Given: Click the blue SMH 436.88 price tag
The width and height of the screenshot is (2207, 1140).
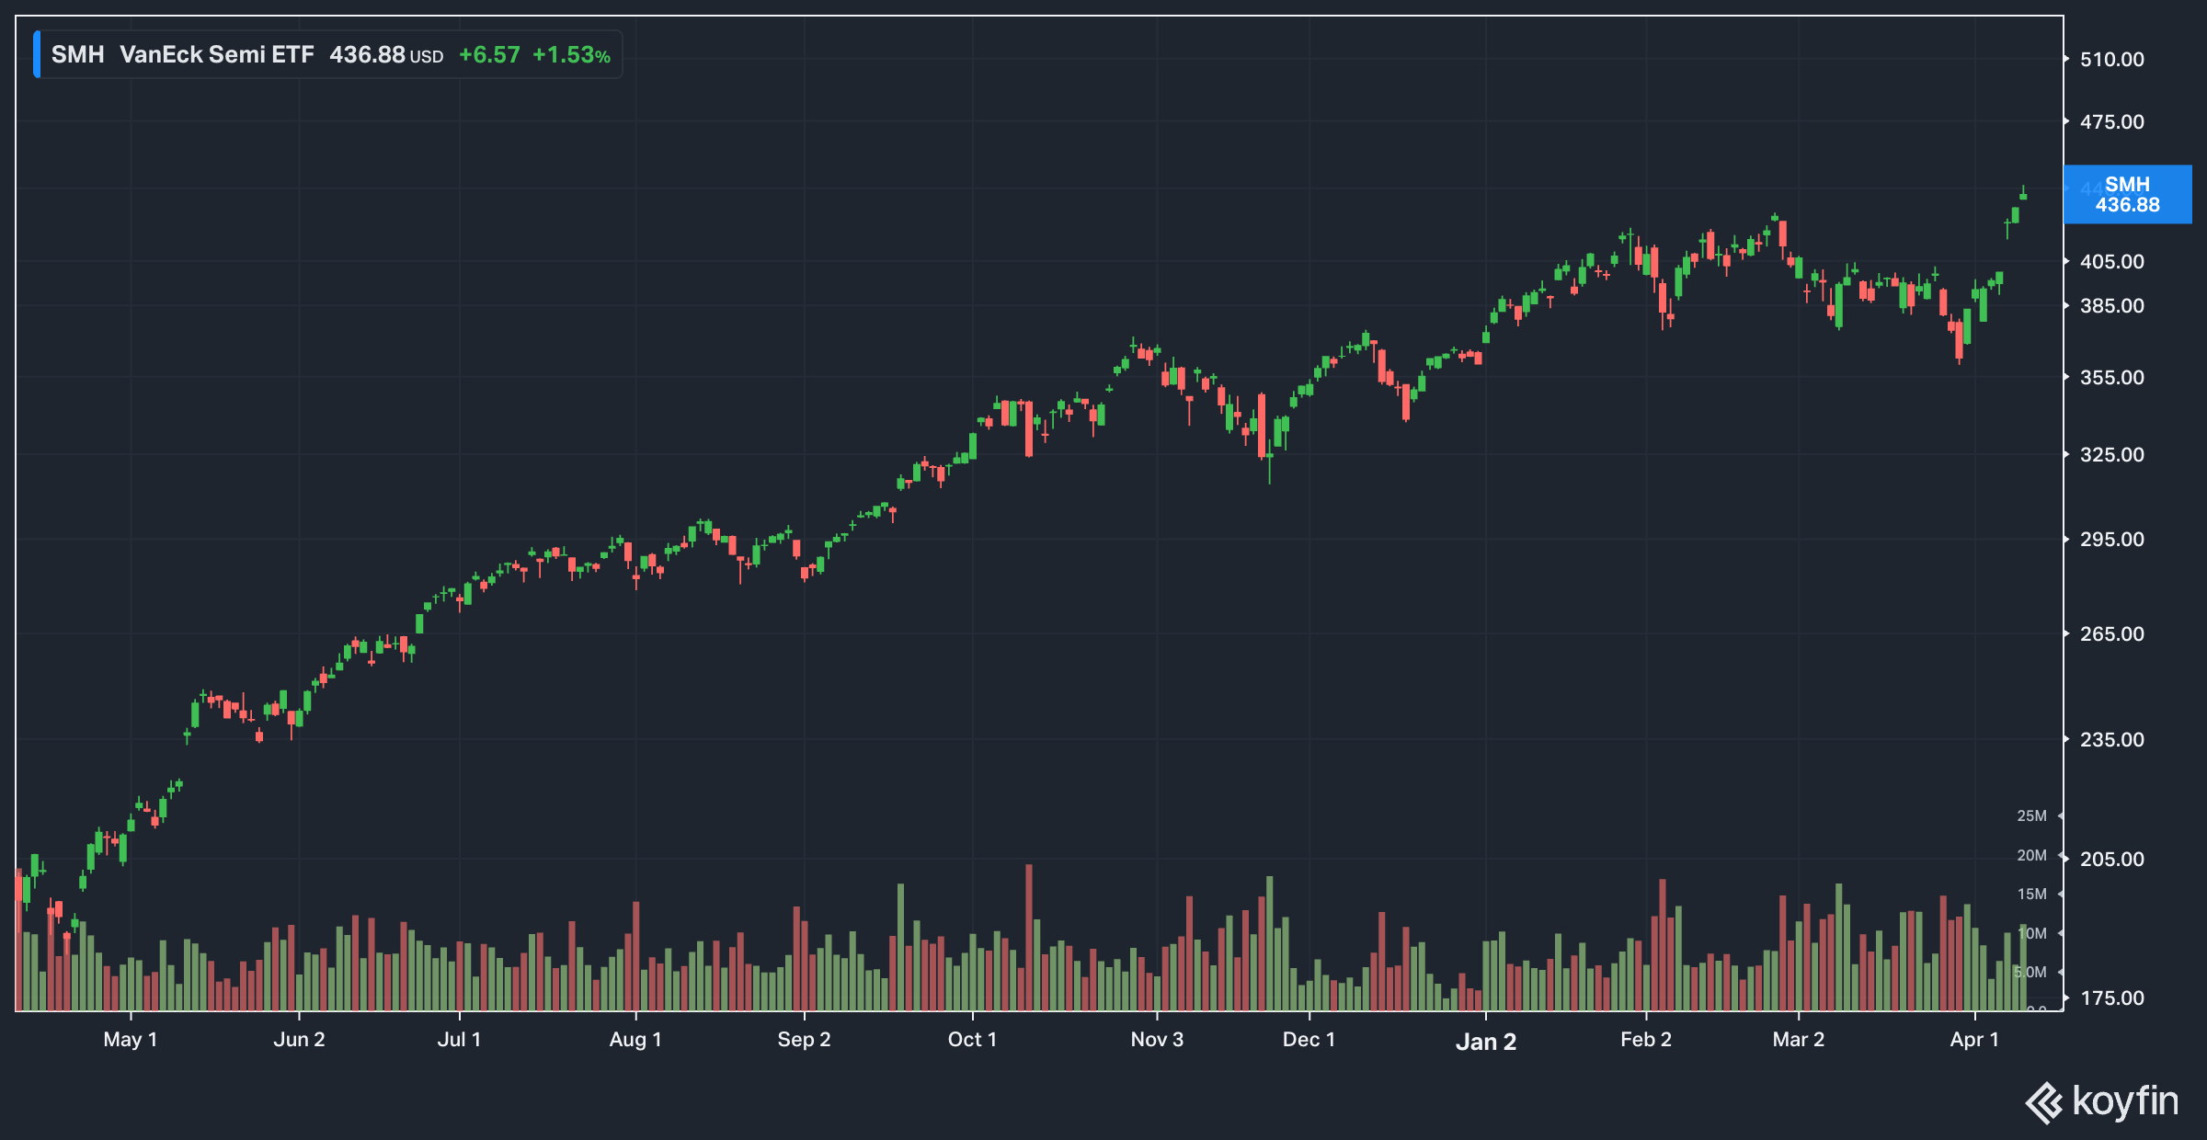Looking at the screenshot, I should click(2126, 195).
